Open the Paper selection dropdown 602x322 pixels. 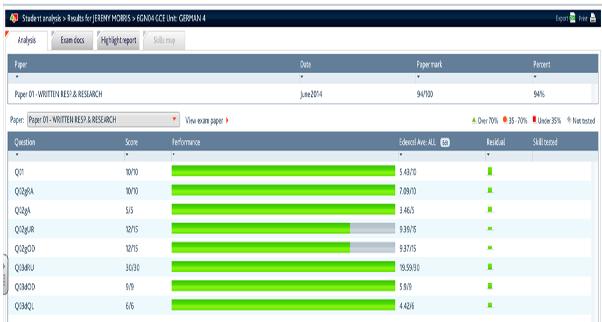(x=104, y=120)
